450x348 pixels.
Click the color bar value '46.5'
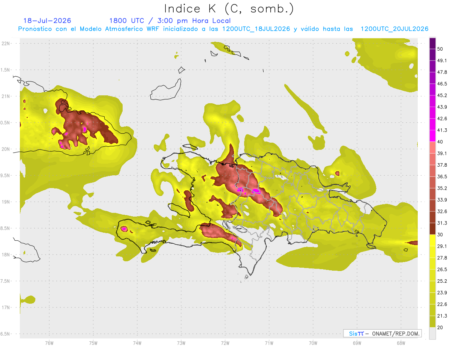tap(442, 84)
